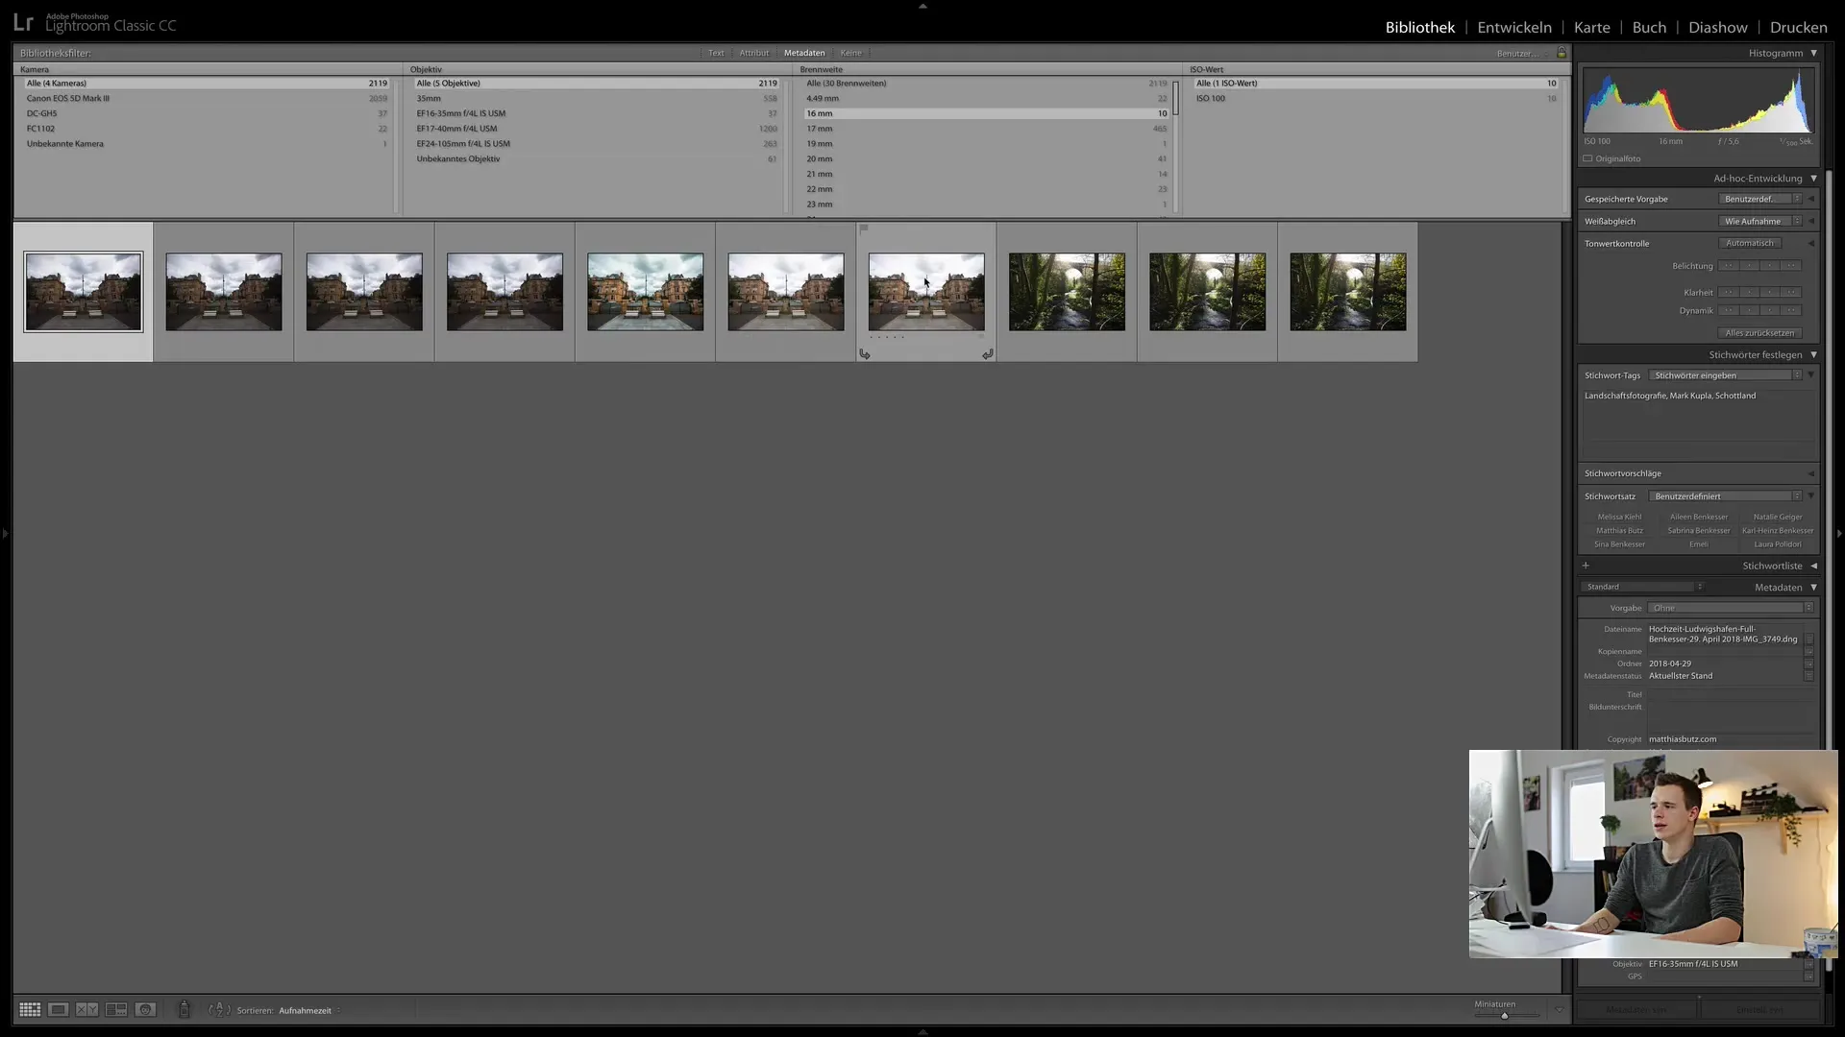
Task: Toggle sort direction A-Z icon
Action: click(x=219, y=1010)
